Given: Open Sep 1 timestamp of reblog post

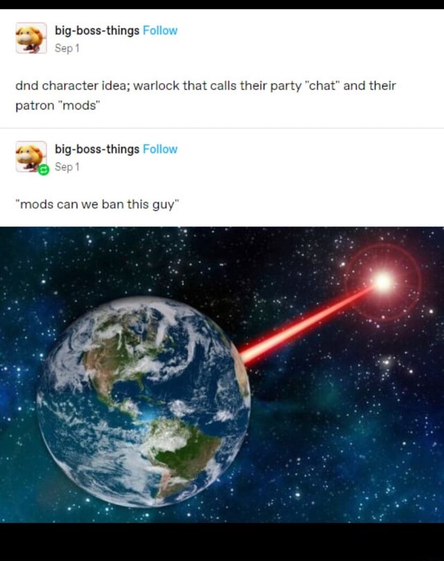Looking at the screenshot, I should pos(67,166).
